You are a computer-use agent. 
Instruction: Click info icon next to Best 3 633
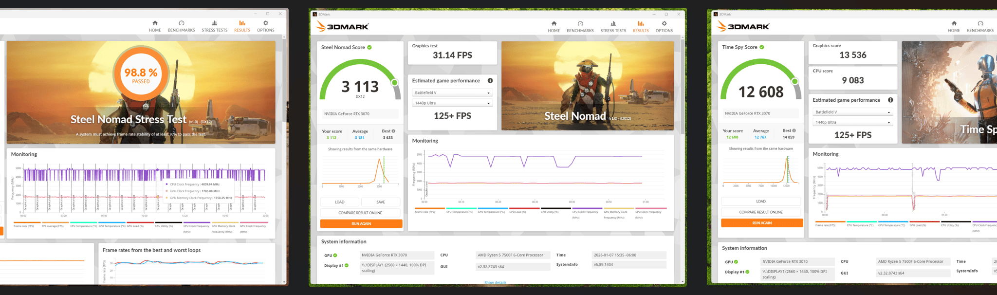(x=393, y=131)
